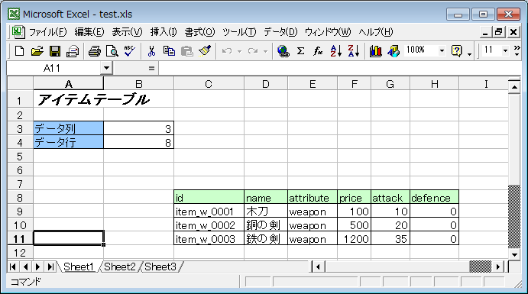Open print preview icon

112,51
